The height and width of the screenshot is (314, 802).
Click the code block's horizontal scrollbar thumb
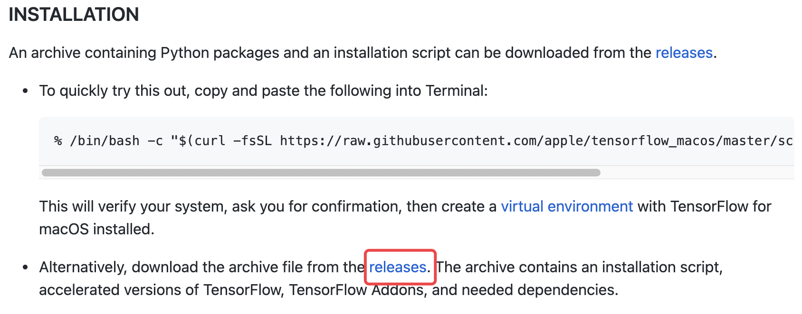pyautogui.click(x=321, y=172)
